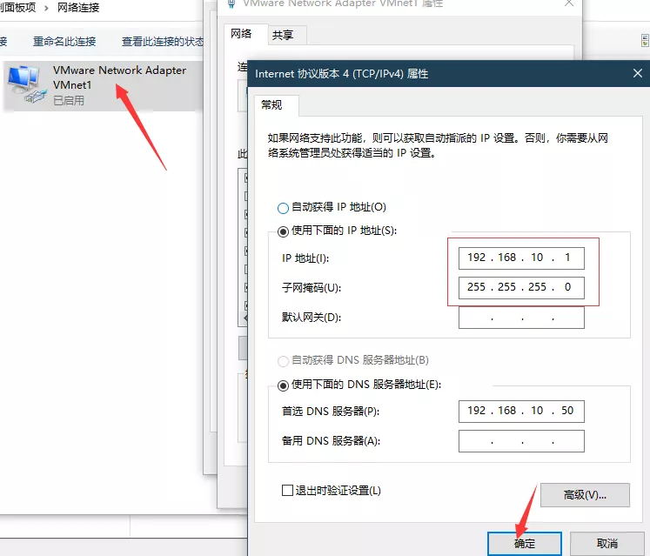The width and height of the screenshot is (650, 556).
Task: Enable the 退出时验证设置 checkbox
Action: pyautogui.click(x=288, y=491)
